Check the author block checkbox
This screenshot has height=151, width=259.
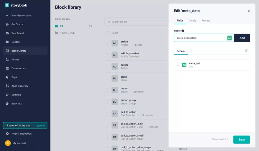[108, 67]
